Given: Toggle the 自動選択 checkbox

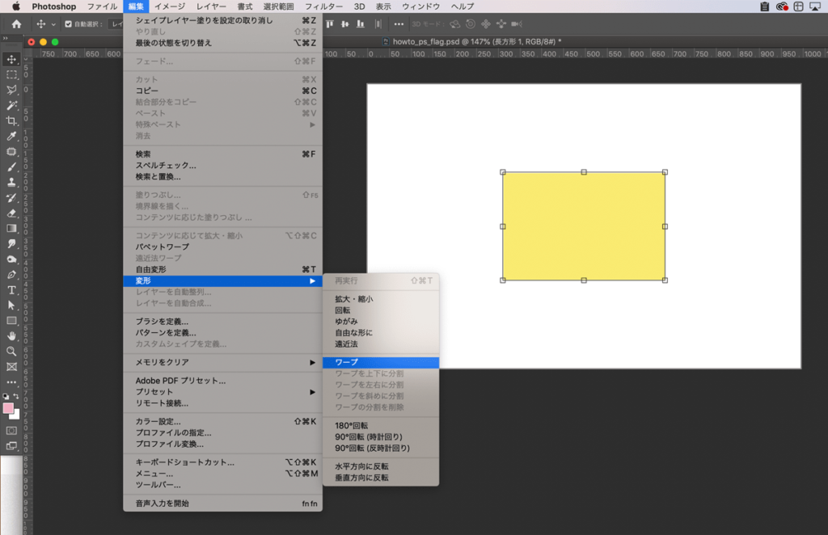Looking at the screenshot, I should pyautogui.click(x=68, y=24).
